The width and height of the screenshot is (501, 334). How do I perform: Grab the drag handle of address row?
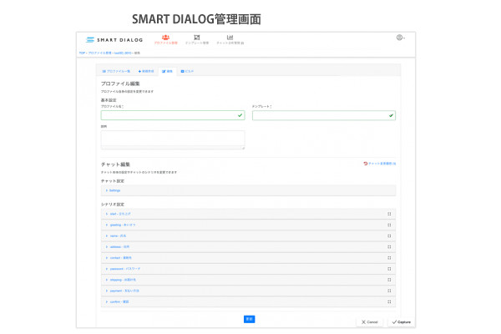click(x=389, y=247)
